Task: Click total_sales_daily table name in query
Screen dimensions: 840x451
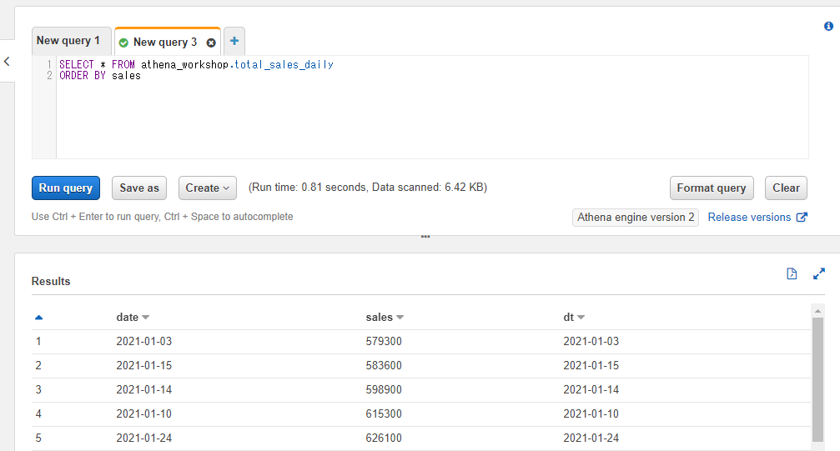Action: [284, 64]
